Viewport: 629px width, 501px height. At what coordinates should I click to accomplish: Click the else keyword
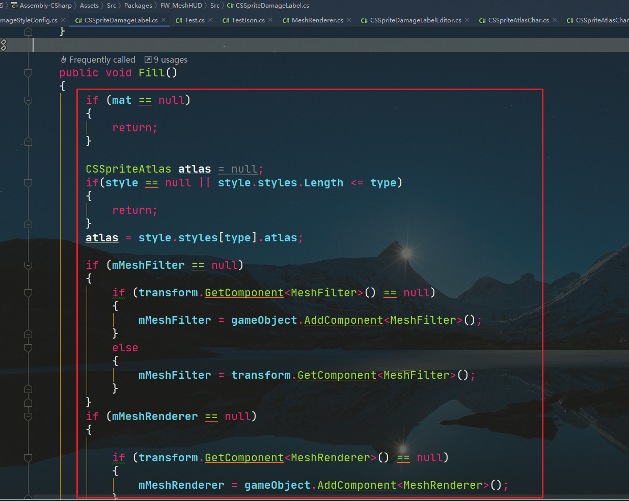tap(125, 348)
